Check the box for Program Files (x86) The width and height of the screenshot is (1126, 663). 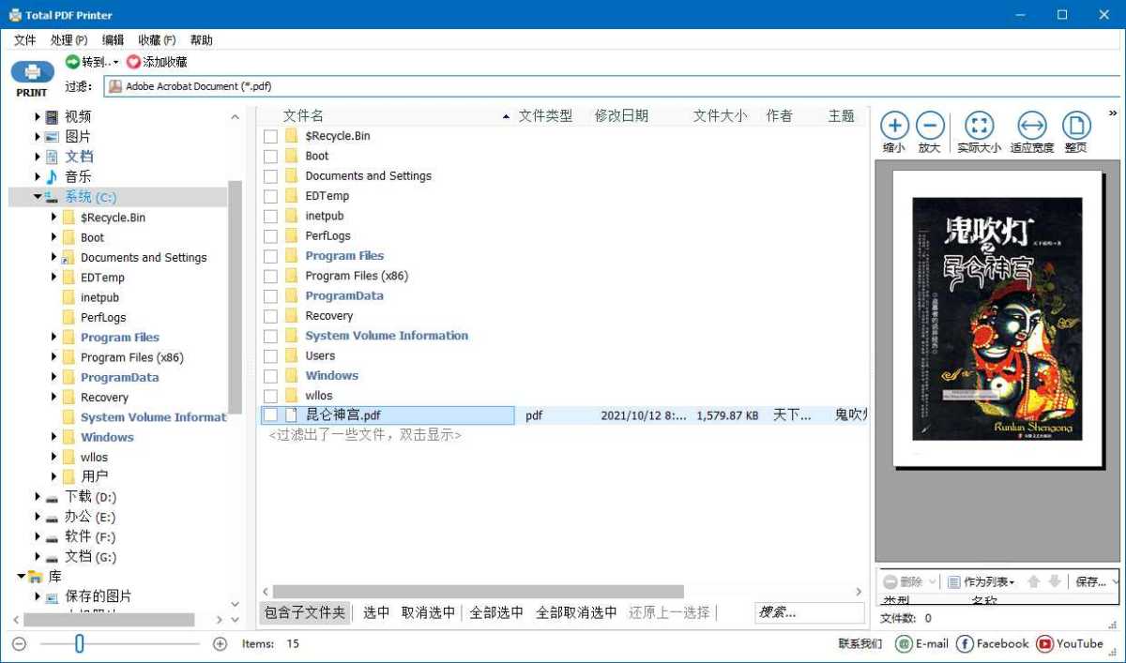pyautogui.click(x=270, y=276)
